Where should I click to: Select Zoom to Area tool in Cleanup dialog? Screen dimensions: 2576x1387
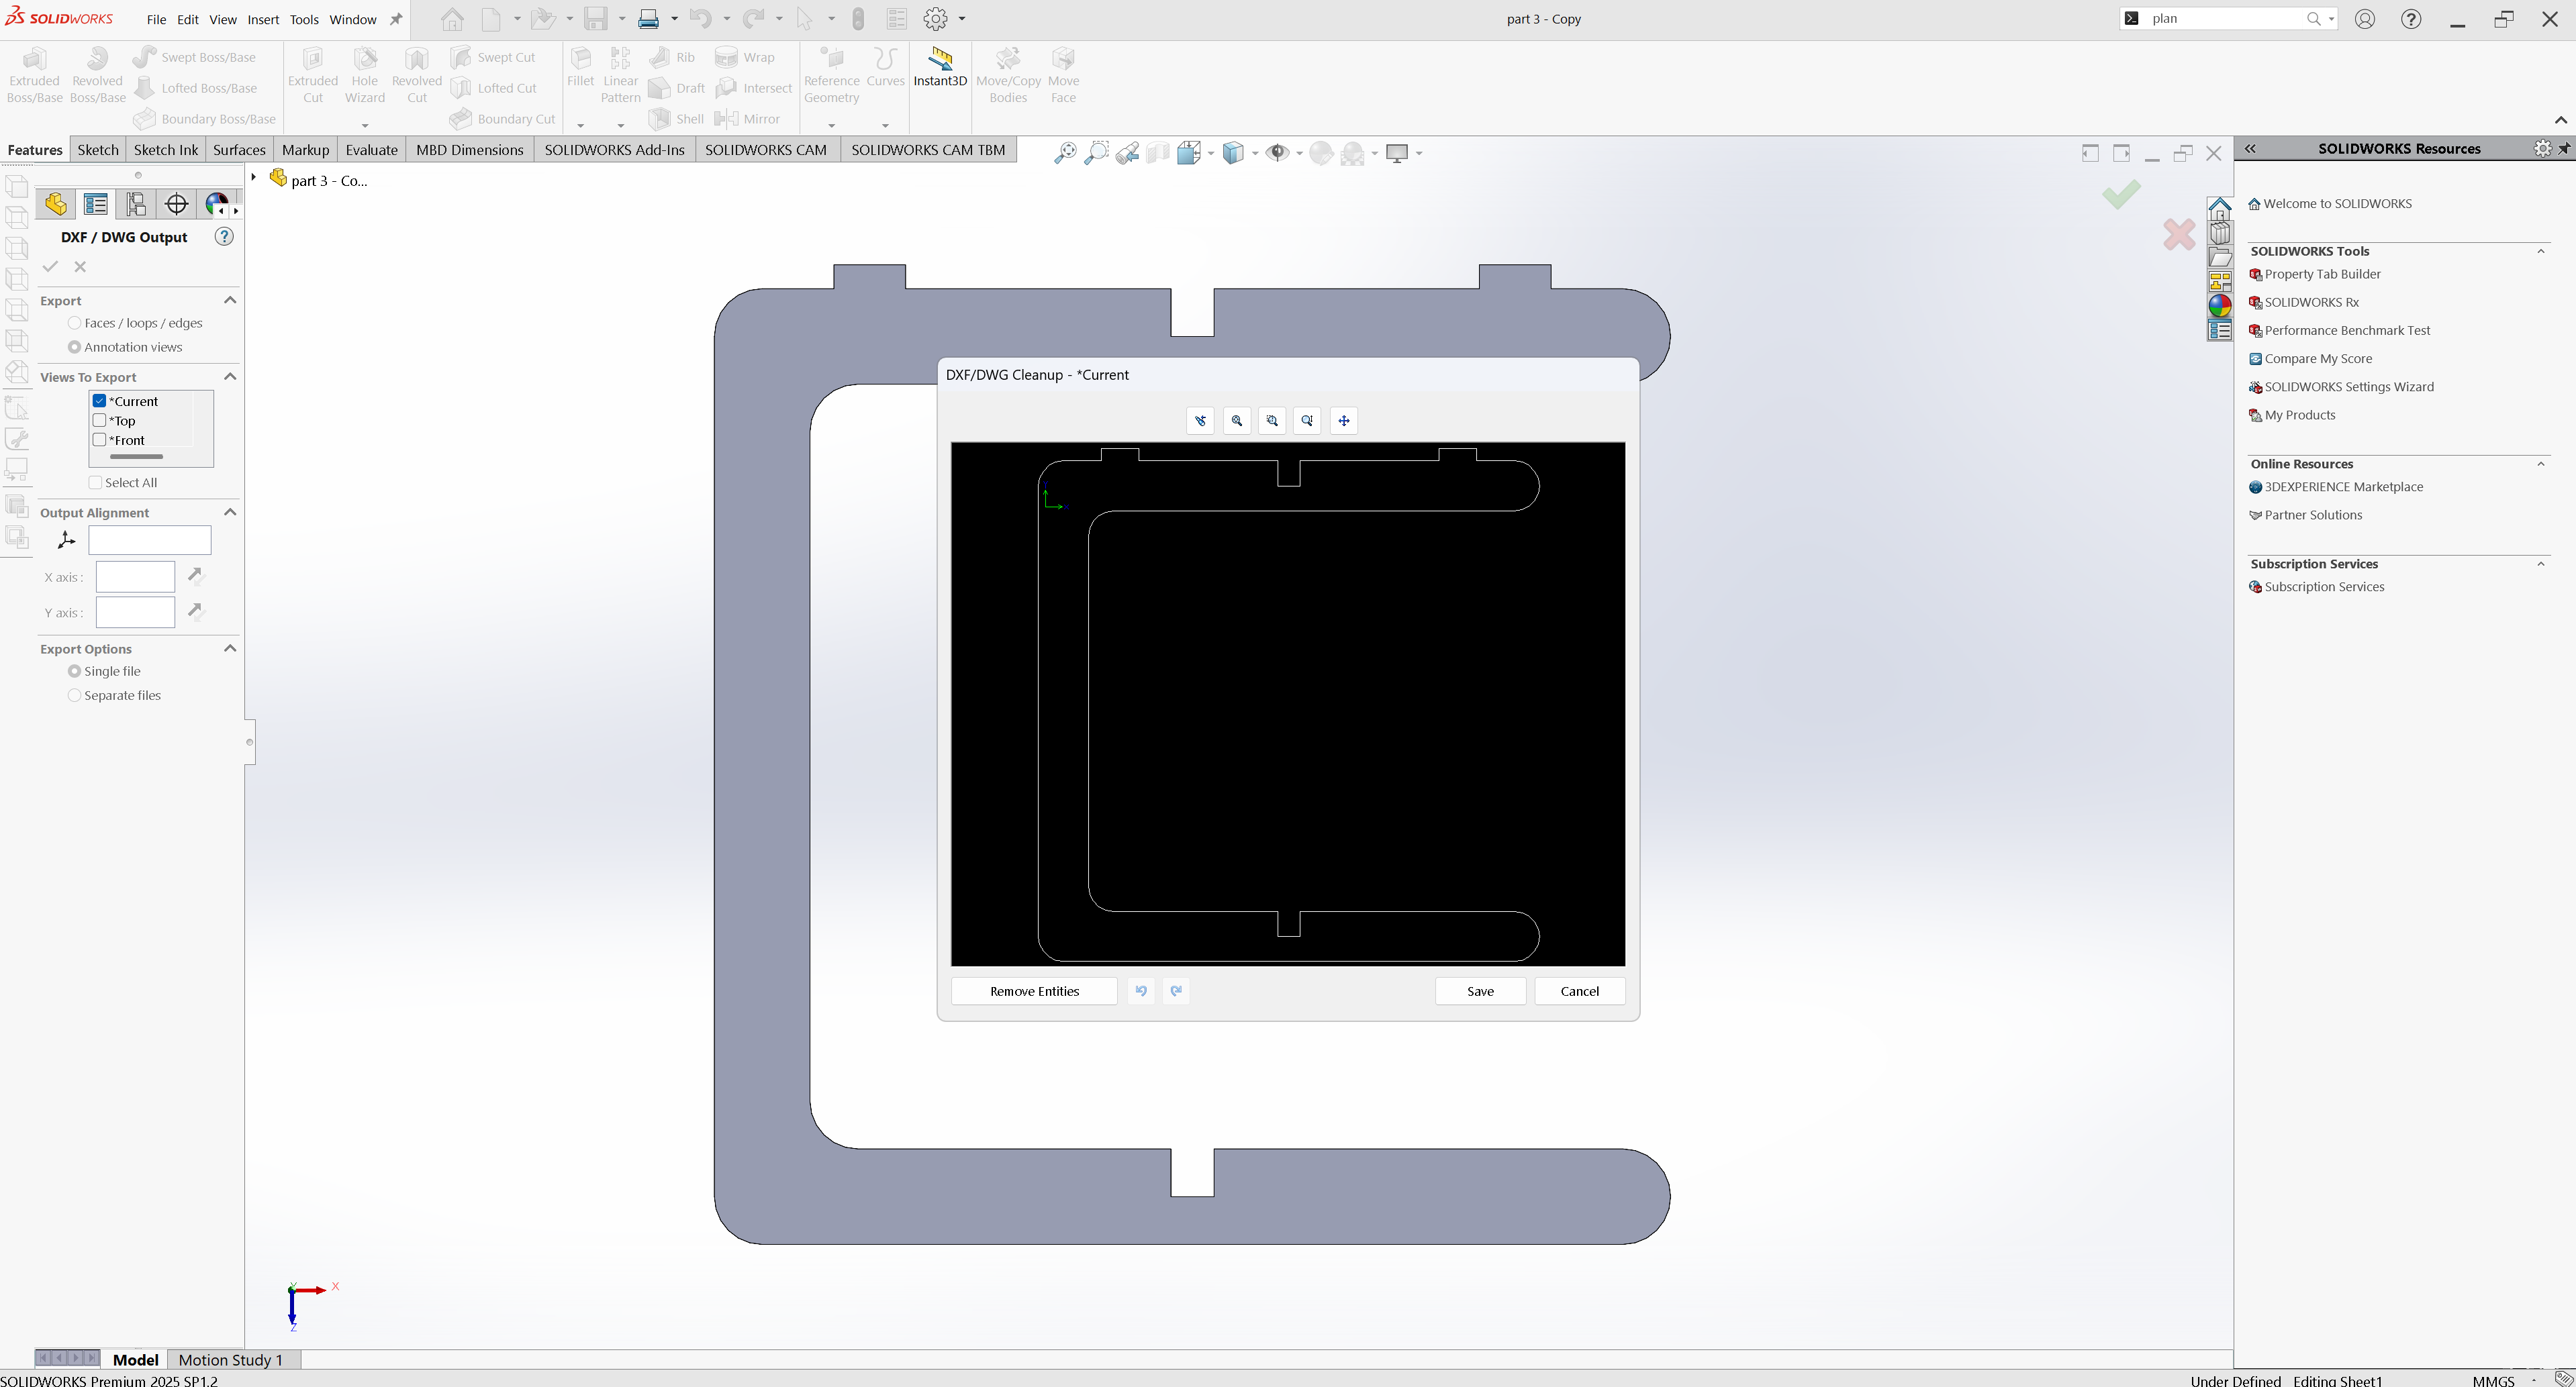[x=1272, y=421]
